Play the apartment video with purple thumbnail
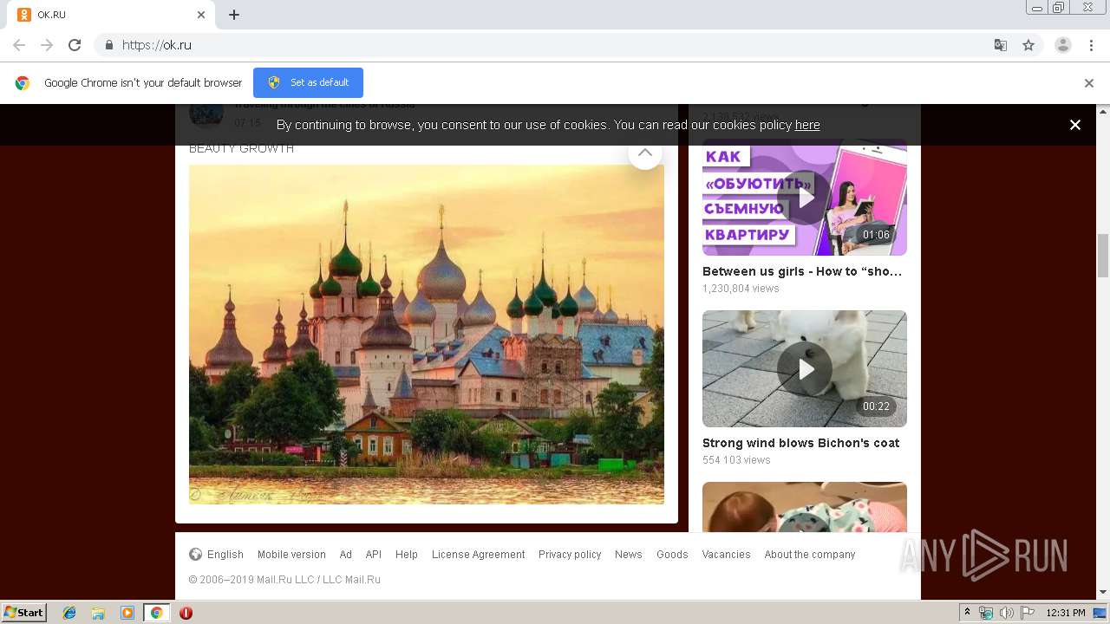The image size is (1110, 624). tap(805, 198)
